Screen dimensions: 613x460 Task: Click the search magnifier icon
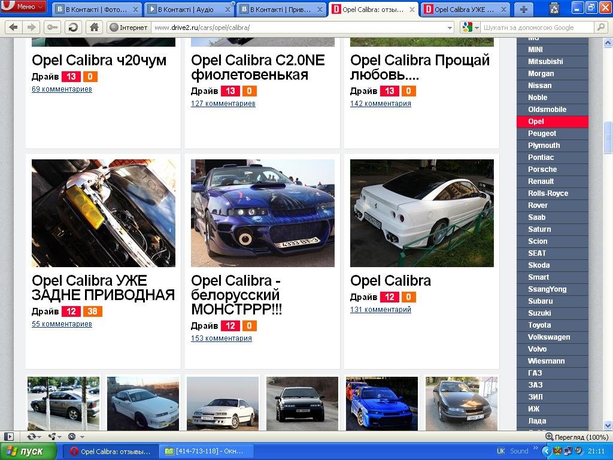pyautogui.click(x=600, y=28)
